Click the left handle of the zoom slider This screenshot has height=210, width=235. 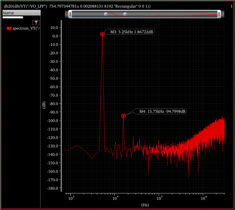coord(70,14)
